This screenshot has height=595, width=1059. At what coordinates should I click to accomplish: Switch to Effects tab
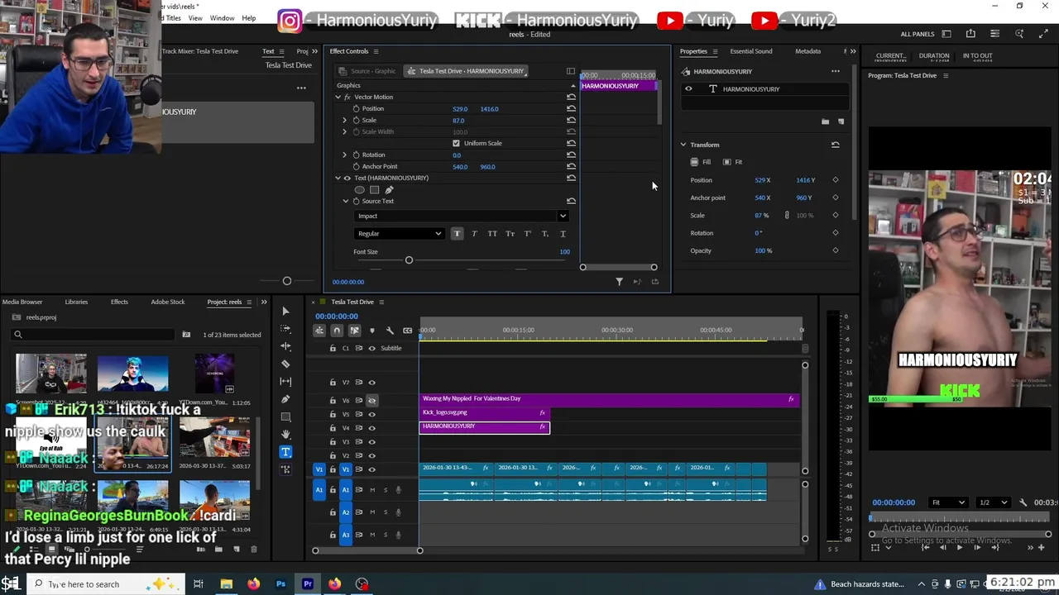click(119, 302)
